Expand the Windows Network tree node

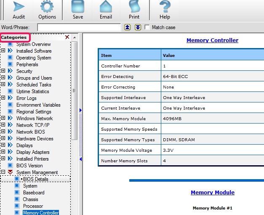click(3, 118)
